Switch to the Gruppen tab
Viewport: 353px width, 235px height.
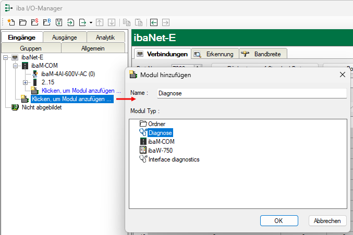coord(31,48)
